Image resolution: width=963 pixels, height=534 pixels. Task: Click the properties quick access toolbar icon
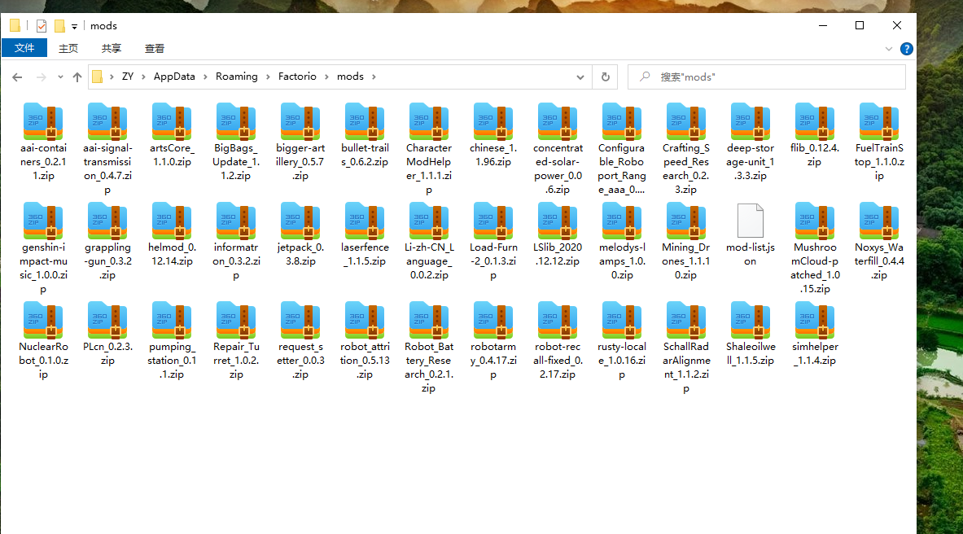tap(42, 26)
